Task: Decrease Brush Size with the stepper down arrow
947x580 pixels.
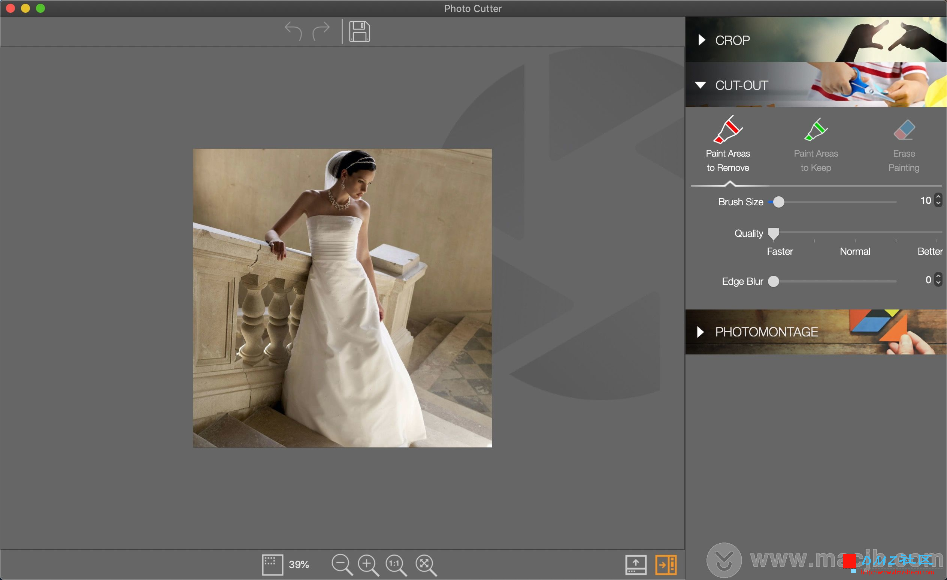Action: pyautogui.click(x=938, y=203)
